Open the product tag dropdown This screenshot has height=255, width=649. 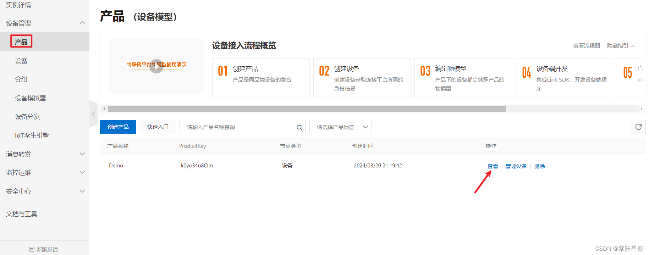coord(340,127)
